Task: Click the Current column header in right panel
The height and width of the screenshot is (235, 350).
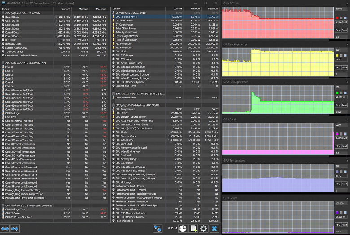Action: click(175, 9)
